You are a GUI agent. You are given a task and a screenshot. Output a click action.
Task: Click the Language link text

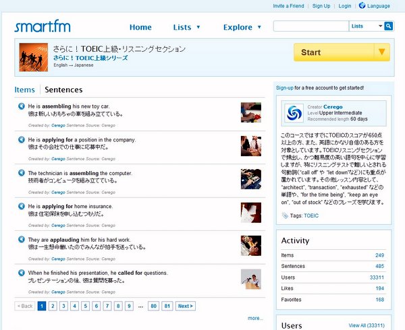(379, 6)
